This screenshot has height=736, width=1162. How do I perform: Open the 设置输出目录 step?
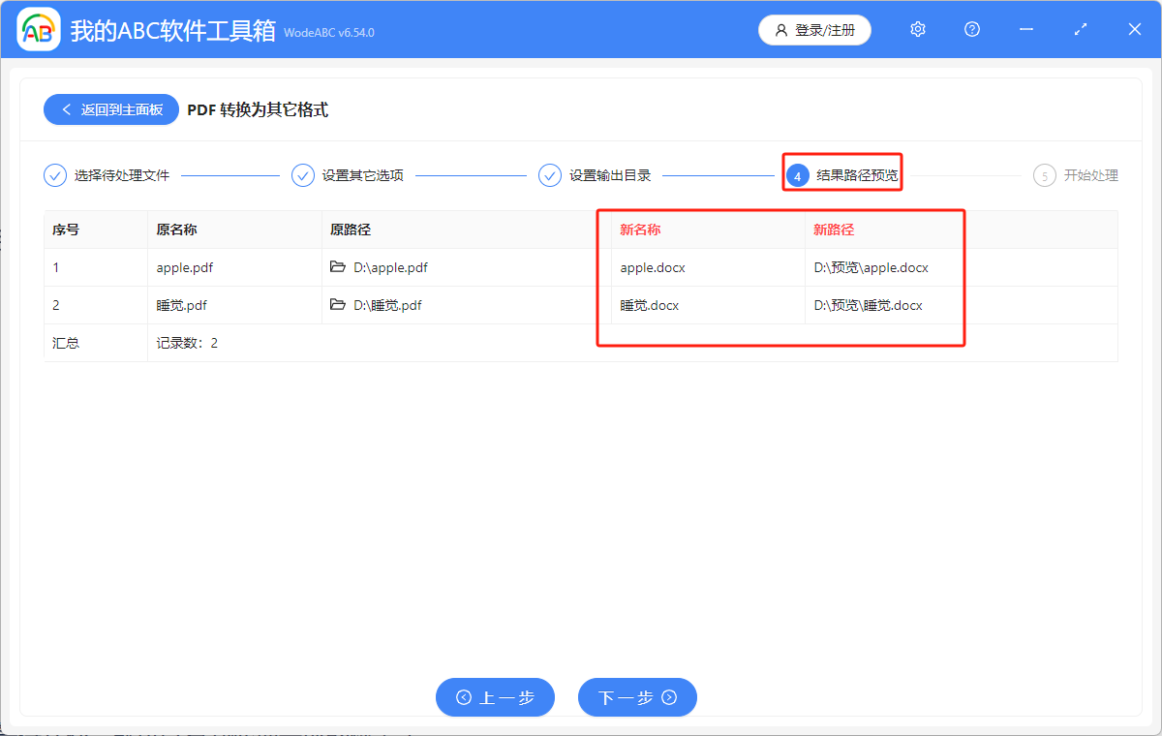tap(611, 175)
